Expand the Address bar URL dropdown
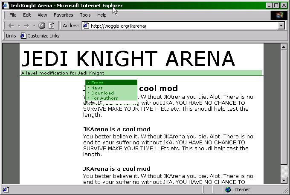Image resolution: width=290 pixels, height=195 pixels. click(x=281, y=26)
